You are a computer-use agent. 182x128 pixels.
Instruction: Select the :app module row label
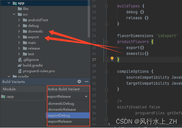click(x=10, y=97)
